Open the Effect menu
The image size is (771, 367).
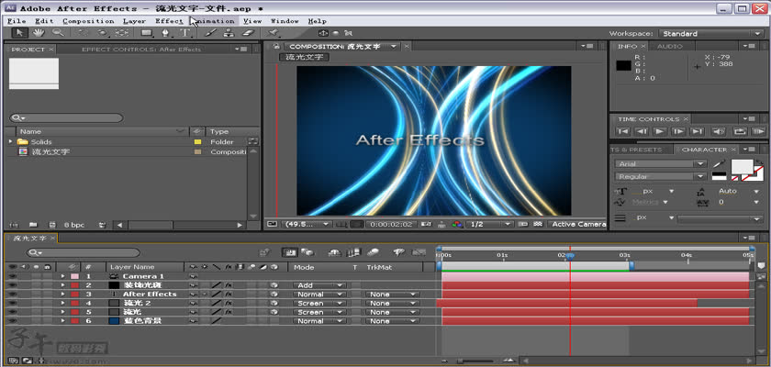coord(169,20)
